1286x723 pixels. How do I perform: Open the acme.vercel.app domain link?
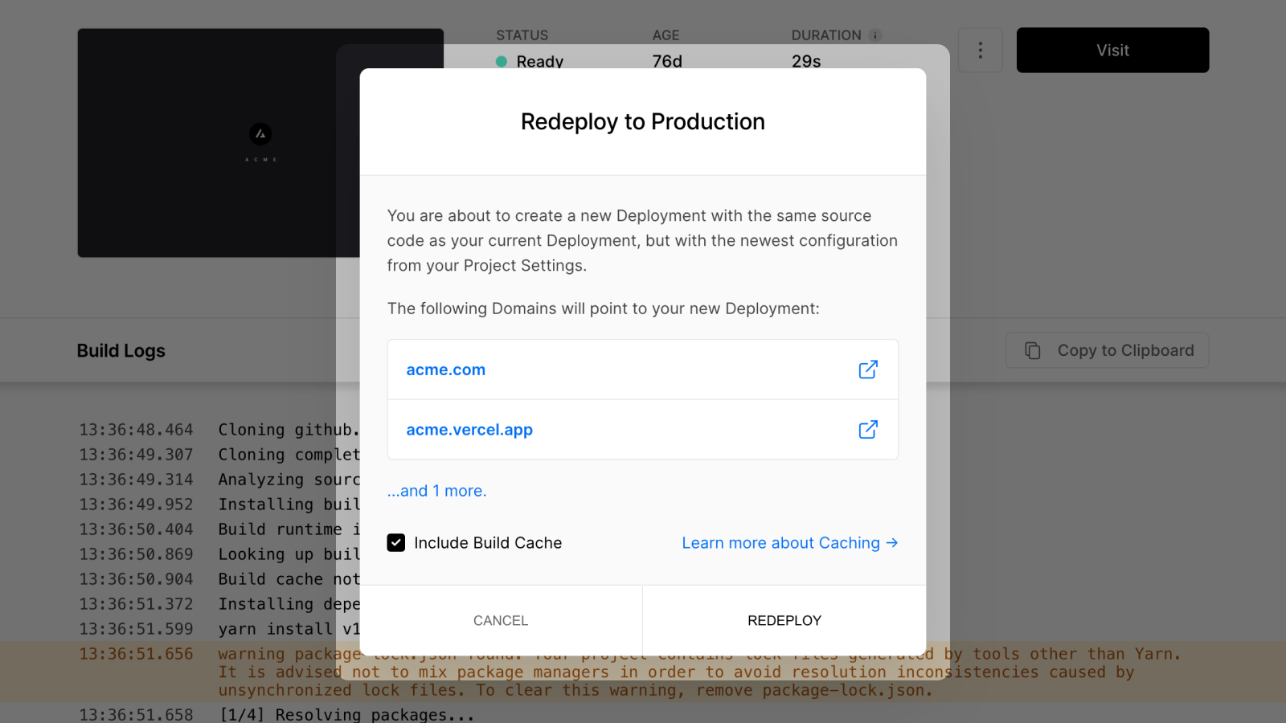[469, 430]
